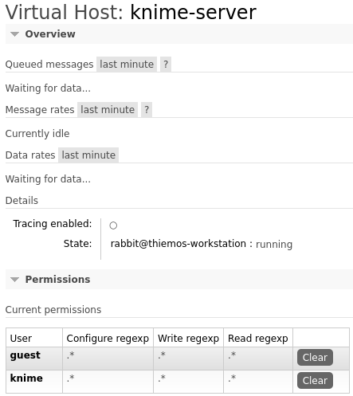Select the Read regexp column header

tap(258, 339)
